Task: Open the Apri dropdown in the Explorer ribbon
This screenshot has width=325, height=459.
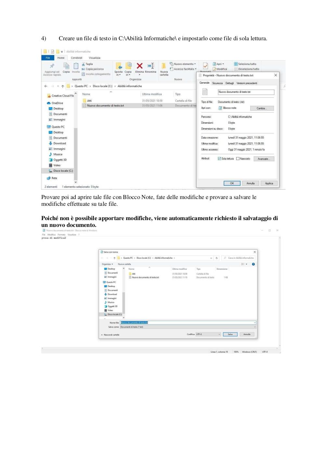Action: pos(218,64)
